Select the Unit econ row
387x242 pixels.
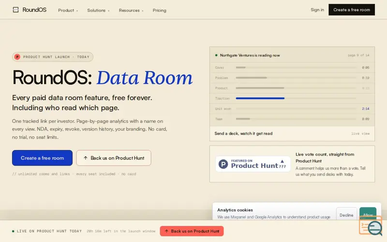(x=292, y=108)
